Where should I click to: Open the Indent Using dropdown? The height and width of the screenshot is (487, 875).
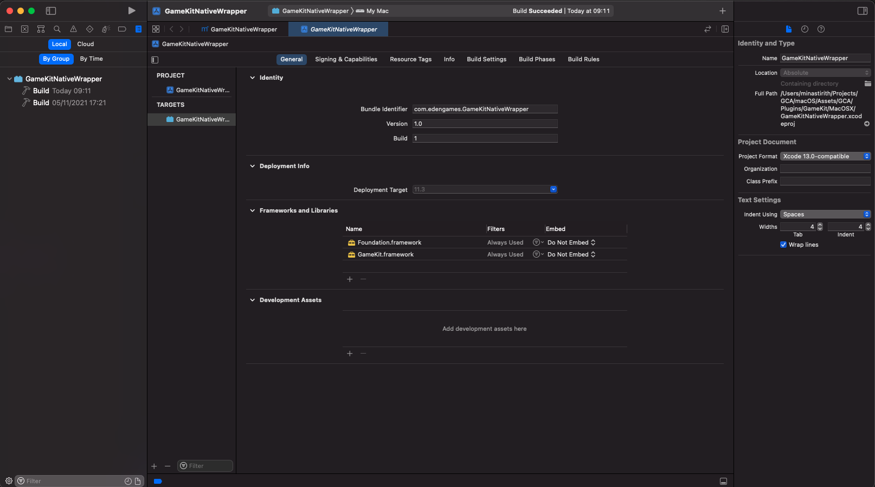825,215
